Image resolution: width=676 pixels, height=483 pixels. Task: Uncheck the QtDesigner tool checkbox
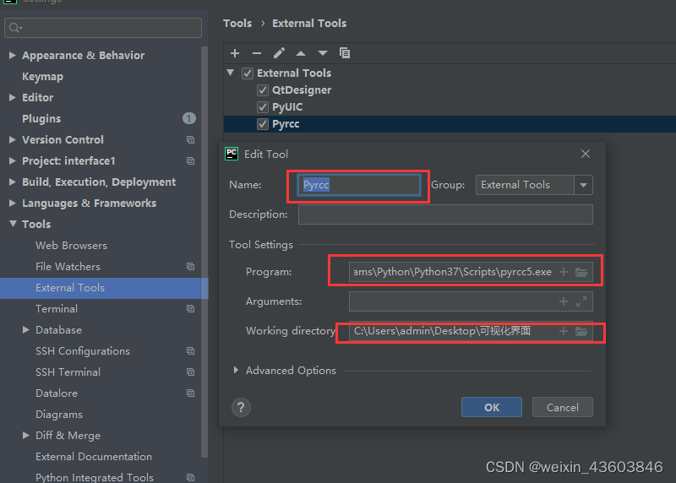[263, 90]
